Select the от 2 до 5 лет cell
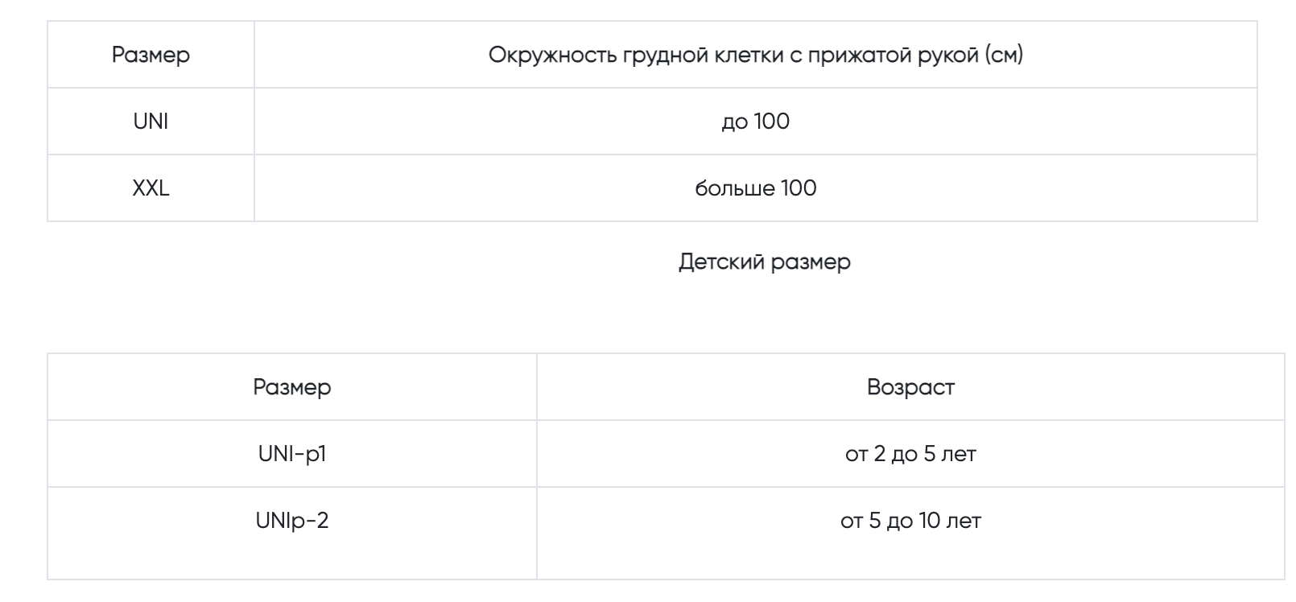The height and width of the screenshot is (602, 1296). click(910, 454)
